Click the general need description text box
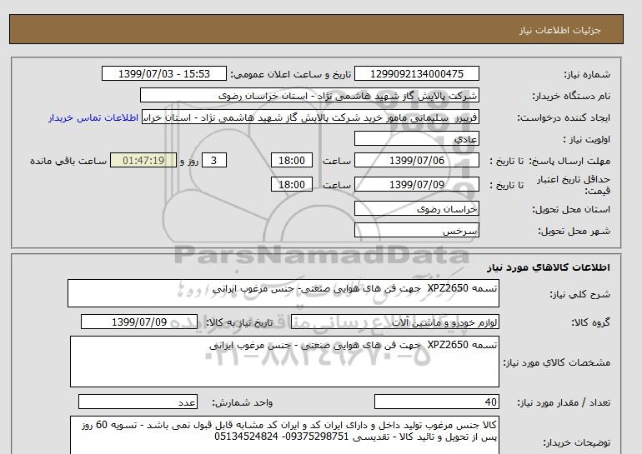642x454 pixels. pos(280,293)
